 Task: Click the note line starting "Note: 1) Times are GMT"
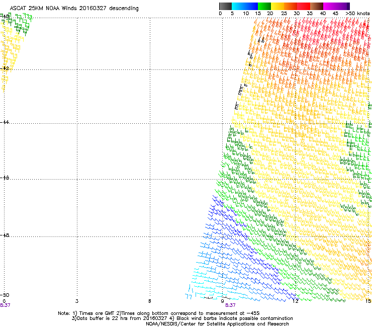point(159,313)
